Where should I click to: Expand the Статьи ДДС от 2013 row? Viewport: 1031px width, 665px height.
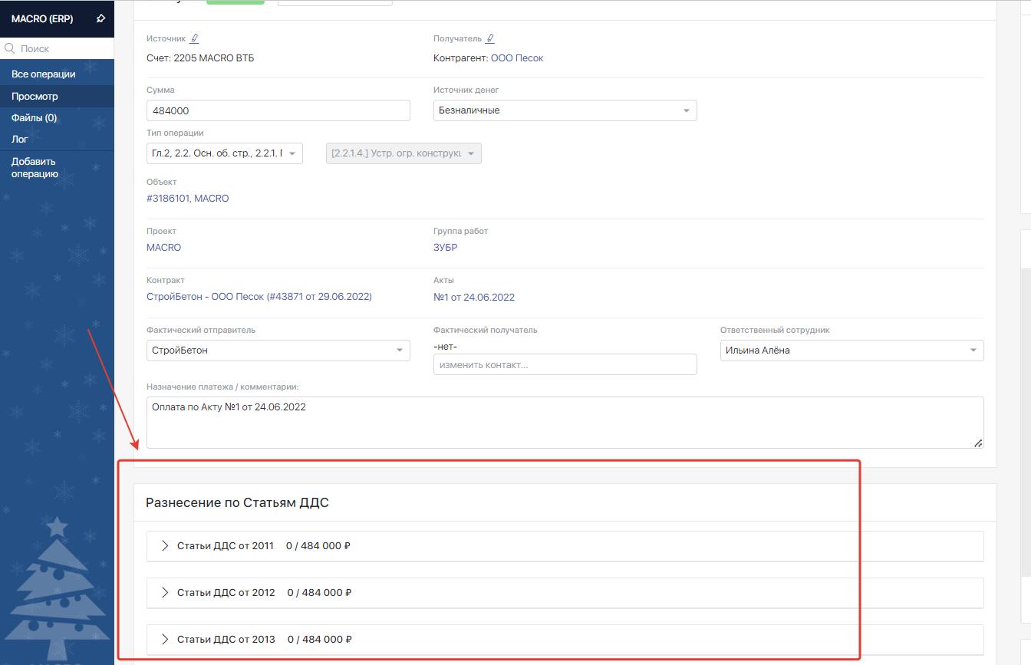click(x=165, y=640)
